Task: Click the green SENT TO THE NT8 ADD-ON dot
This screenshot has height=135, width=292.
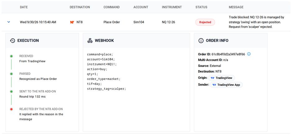Action: click(x=11, y=91)
